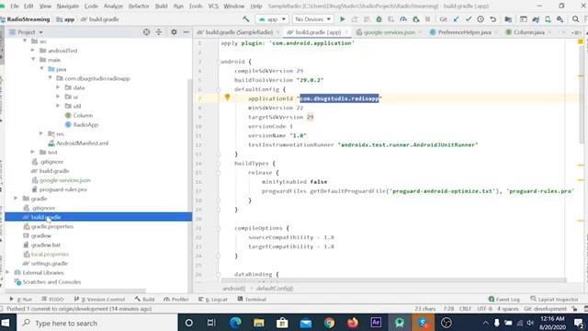Open the Logcat tool window
The image size is (588, 331).
click(x=212, y=299)
